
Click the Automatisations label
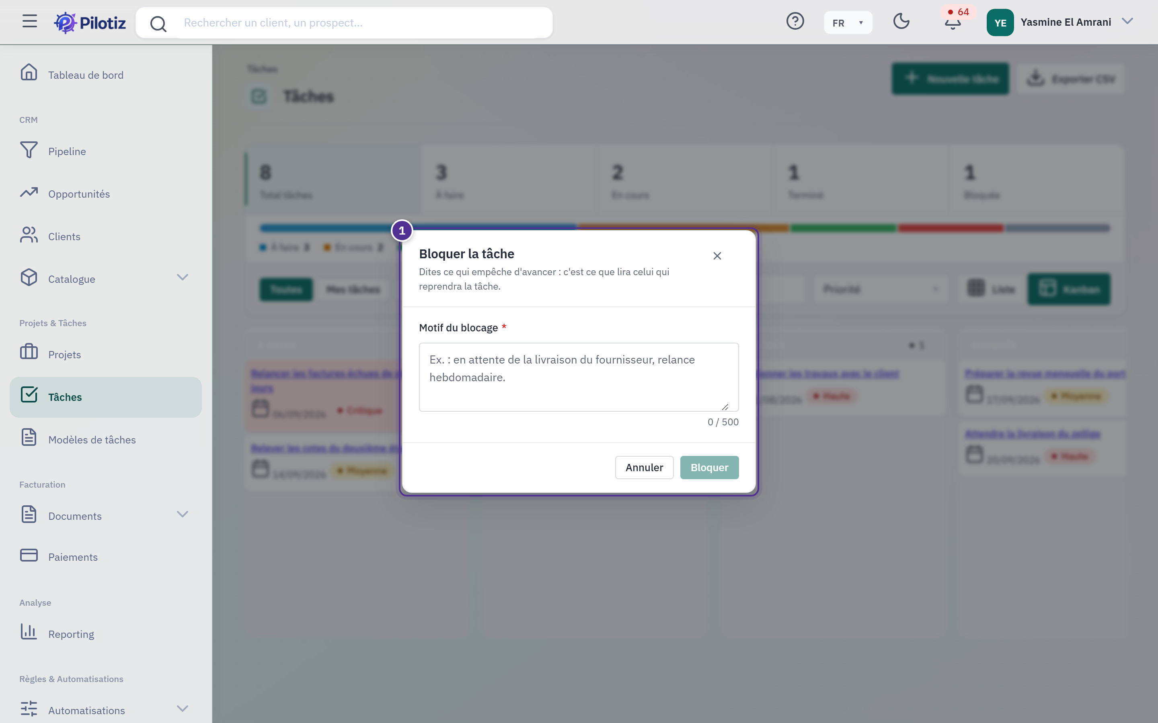[x=86, y=711]
